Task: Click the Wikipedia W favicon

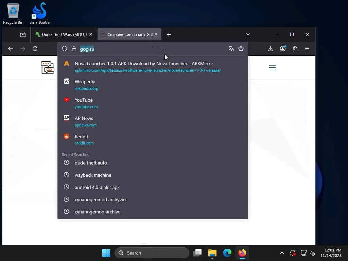Action: (67, 81)
